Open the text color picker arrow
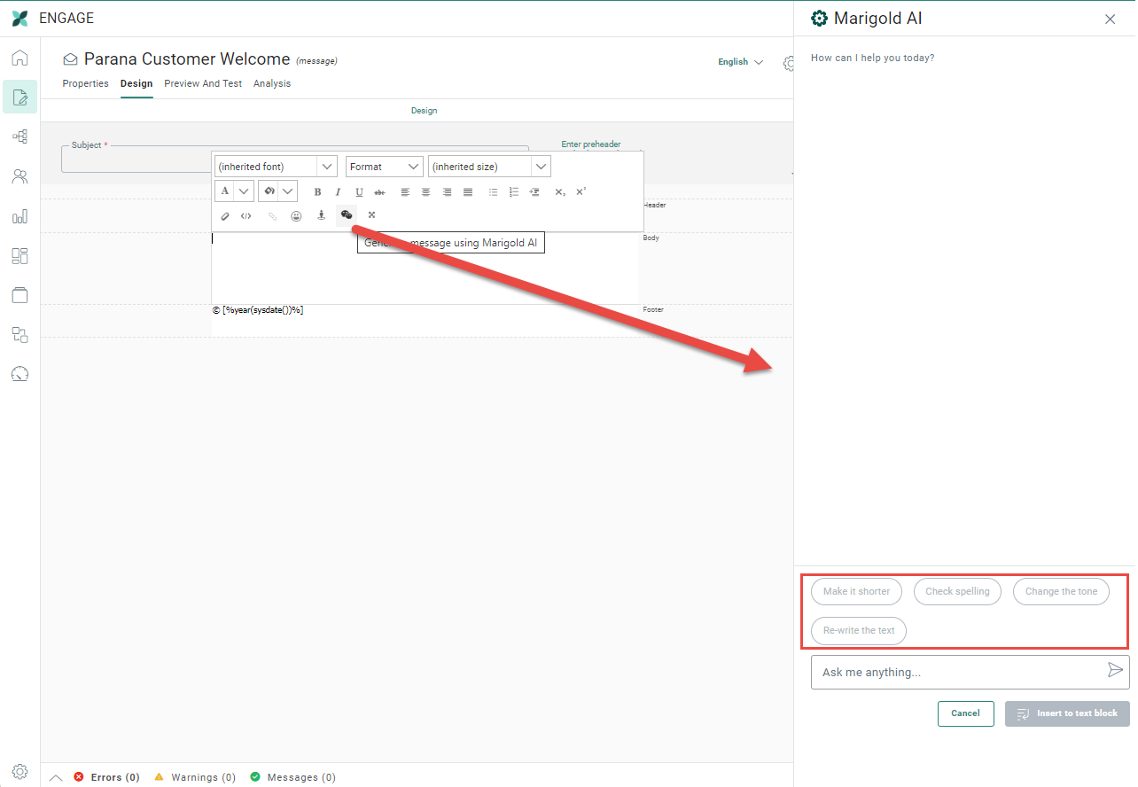This screenshot has height=787, width=1138. click(244, 191)
